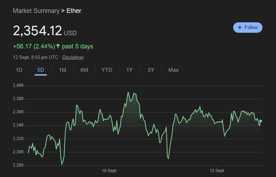Click the Follow button
The image size is (276, 177).
tap(247, 28)
